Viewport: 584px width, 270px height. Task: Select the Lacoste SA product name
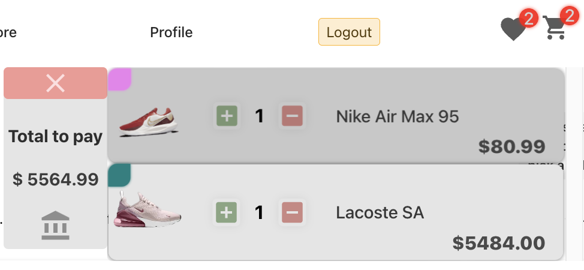(x=380, y=212)
